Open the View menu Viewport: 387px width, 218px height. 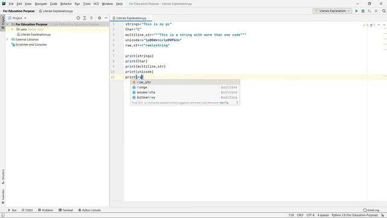click(28, 4)
